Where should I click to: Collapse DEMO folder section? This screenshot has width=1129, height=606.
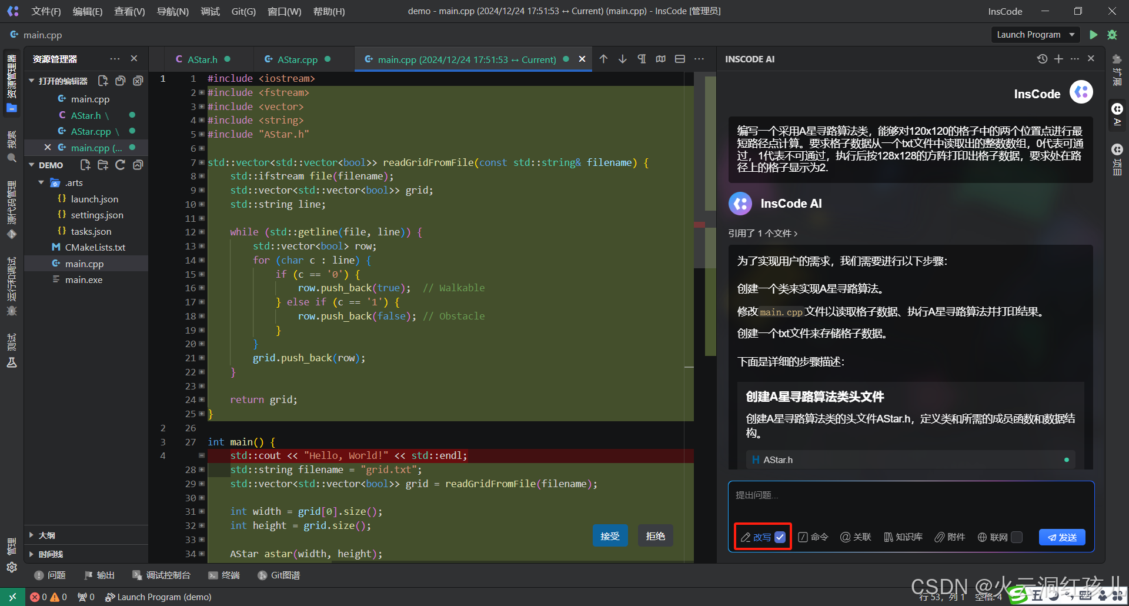31,165
